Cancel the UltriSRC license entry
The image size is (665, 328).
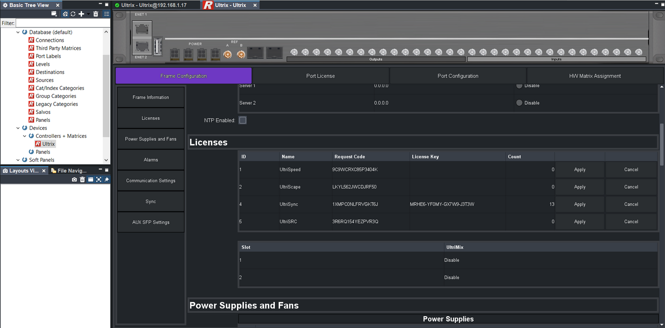pos(631,222)
